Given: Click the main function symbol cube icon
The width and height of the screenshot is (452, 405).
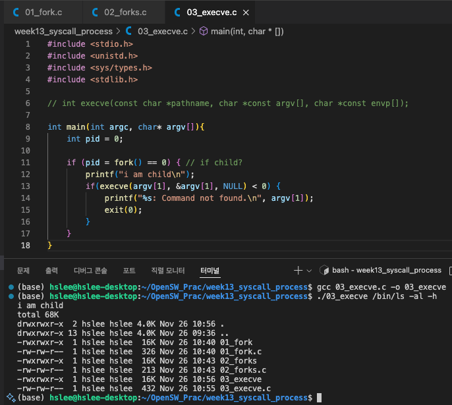Looking at the screenshot, I should 203,31.
